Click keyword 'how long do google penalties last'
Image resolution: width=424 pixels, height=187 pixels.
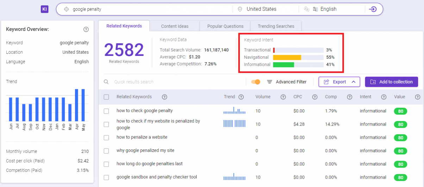coord(150,164)
